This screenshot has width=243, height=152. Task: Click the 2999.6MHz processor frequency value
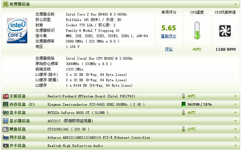[92, 41]
